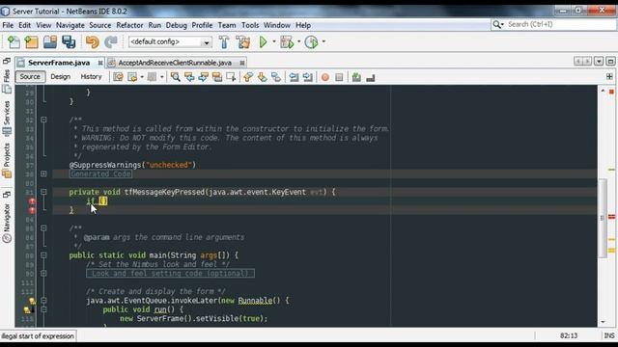Click the Stop Macro Recording icon
Image resolution: width=618 pixels, height=347 pixels.
[x=339, y=77]
